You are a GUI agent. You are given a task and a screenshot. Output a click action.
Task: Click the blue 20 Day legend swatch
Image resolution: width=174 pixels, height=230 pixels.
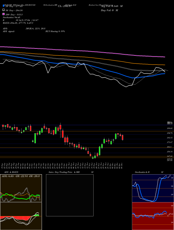[3, 6]
